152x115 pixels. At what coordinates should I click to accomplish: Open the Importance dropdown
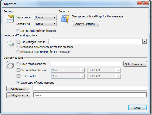point(45,17)
